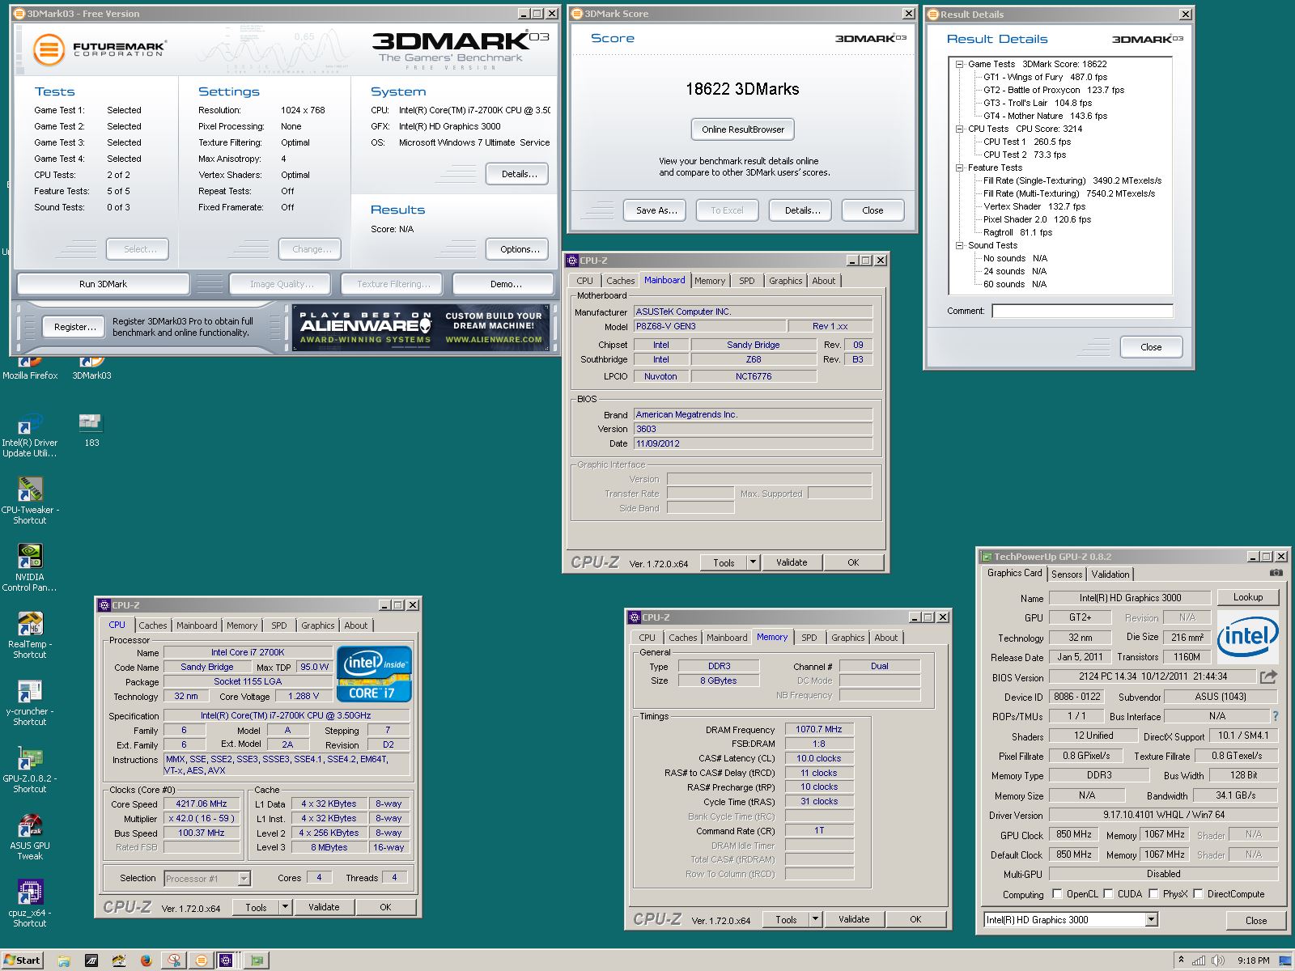The image size is (1295, 971).
Task: Open About tab in CPU-Z Mainboard window
Action: [823, 281]
